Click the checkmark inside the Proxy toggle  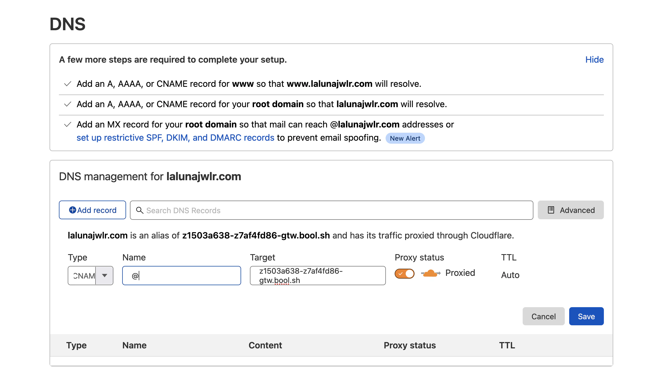(400, 273)
